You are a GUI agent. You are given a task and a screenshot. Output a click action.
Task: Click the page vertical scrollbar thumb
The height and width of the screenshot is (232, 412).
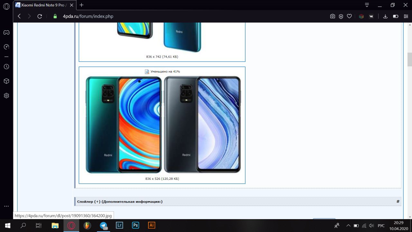pyautogui.click(x=409, y=59)
